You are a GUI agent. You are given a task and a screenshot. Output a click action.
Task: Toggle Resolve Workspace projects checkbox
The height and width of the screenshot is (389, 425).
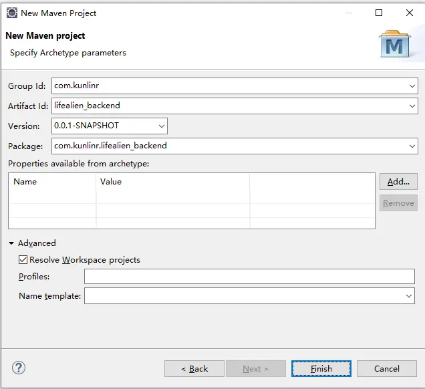[23, 260]
